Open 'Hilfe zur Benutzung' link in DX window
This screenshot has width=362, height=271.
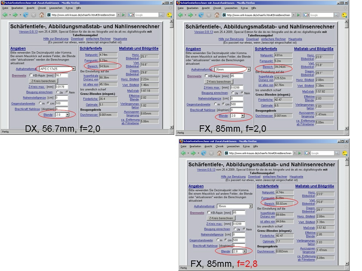point(56,39)
